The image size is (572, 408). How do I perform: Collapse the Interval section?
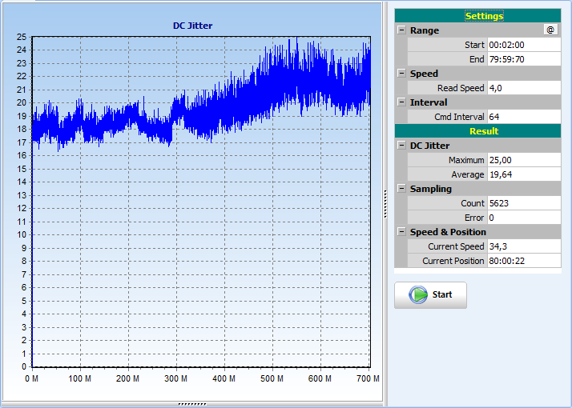coord(401,102)
